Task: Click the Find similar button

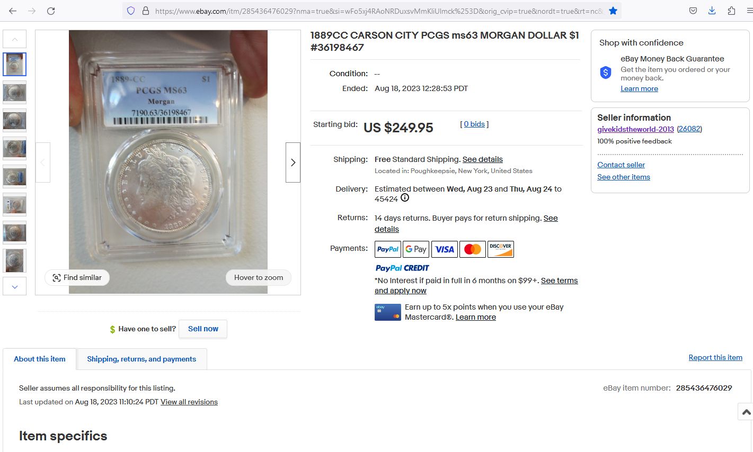Action: pos(77,277)
